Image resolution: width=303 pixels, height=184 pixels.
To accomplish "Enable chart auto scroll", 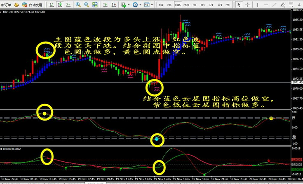I will 105,5.
